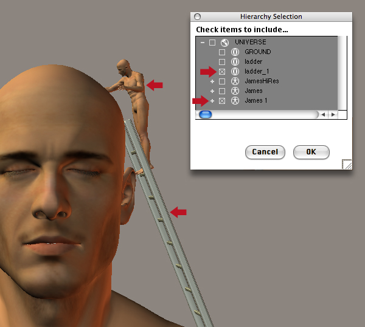The image size is (365, 327).
Task: Check the ladder checkbox
Action: 222,62
